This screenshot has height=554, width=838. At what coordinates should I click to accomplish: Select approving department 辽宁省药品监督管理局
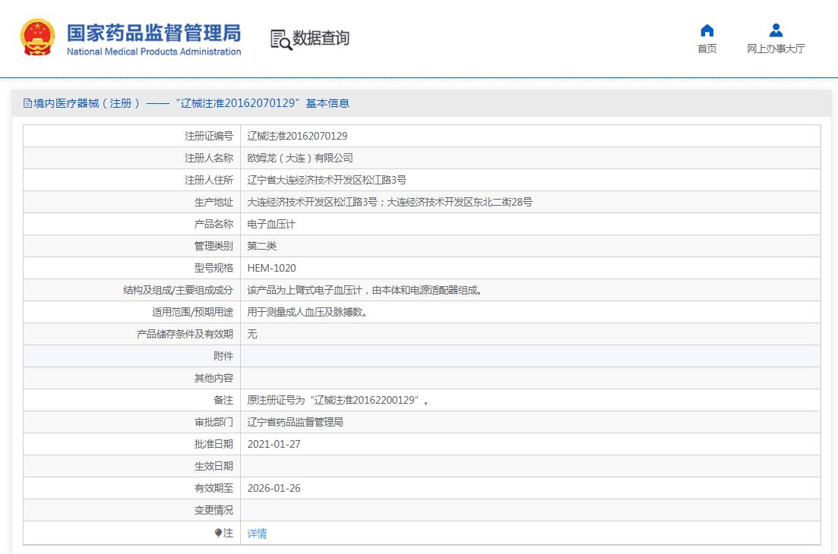[x=295, y=422]
